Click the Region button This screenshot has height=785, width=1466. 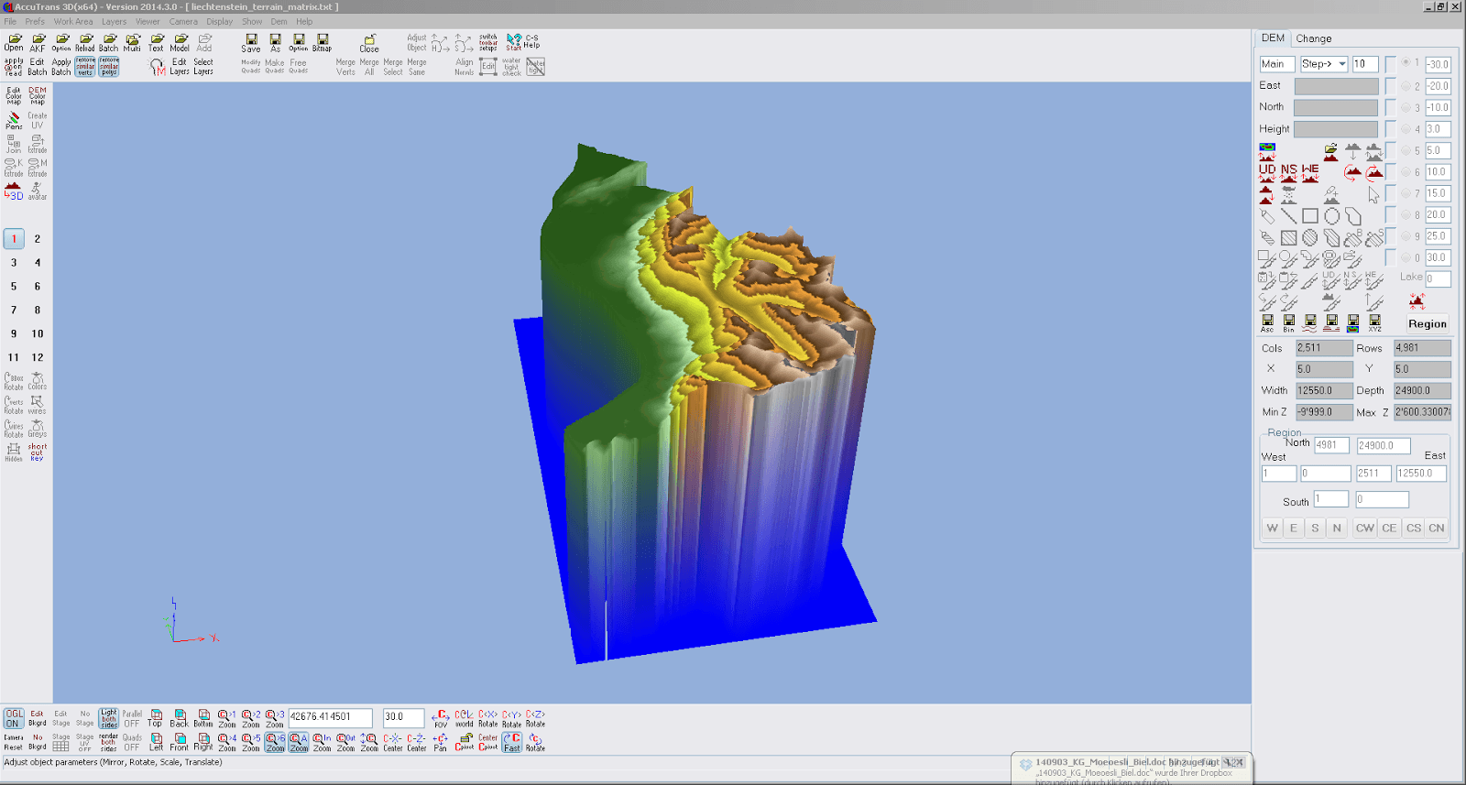coord(1428,323)
